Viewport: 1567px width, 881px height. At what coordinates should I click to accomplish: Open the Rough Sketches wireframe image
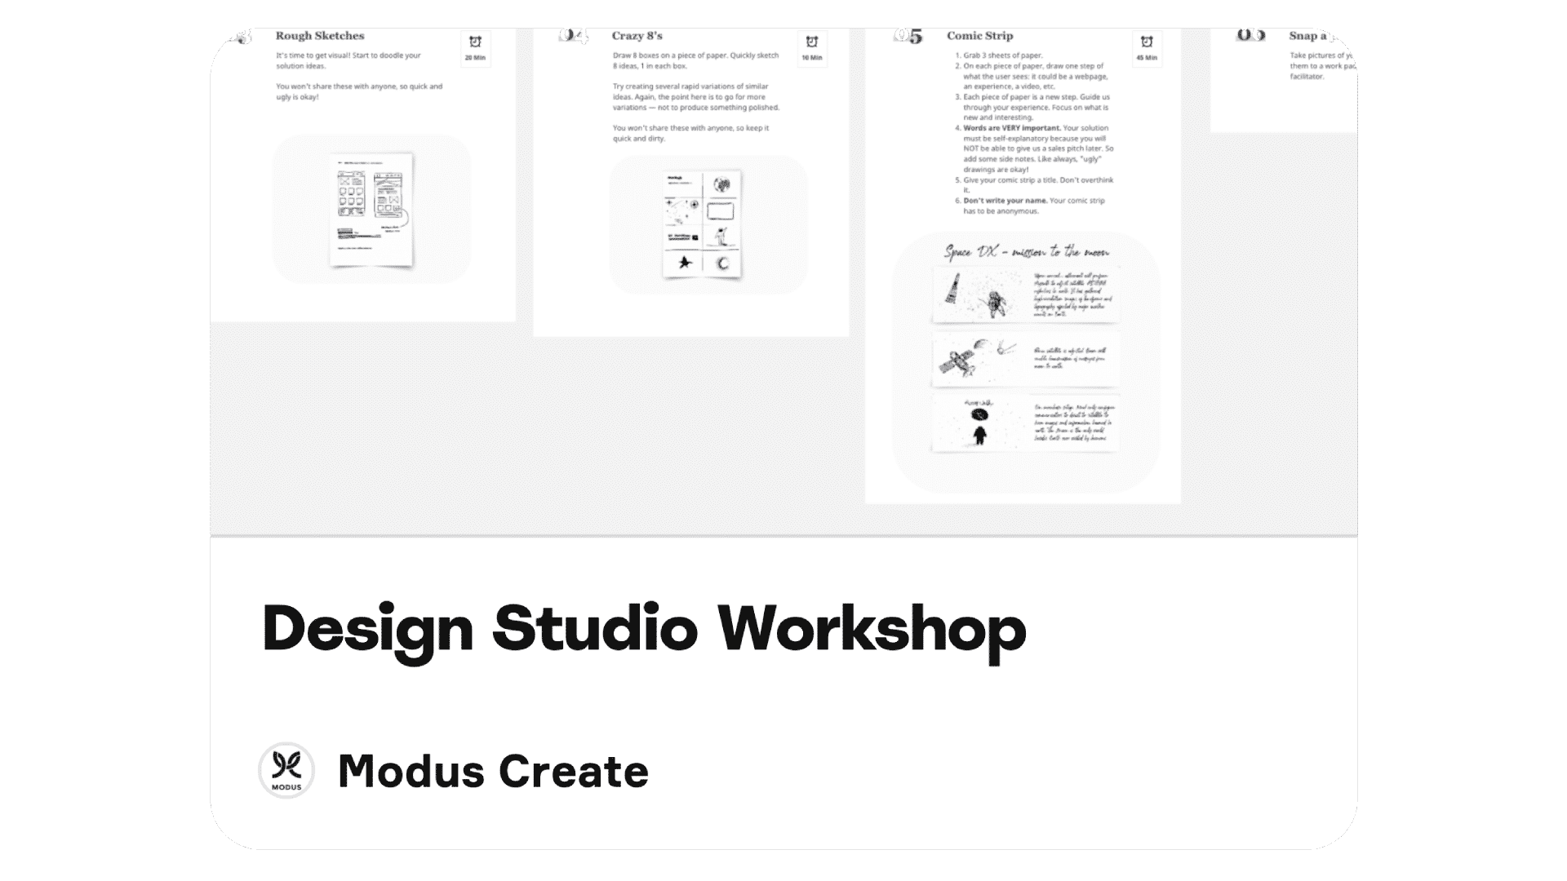tap(371, 210)
